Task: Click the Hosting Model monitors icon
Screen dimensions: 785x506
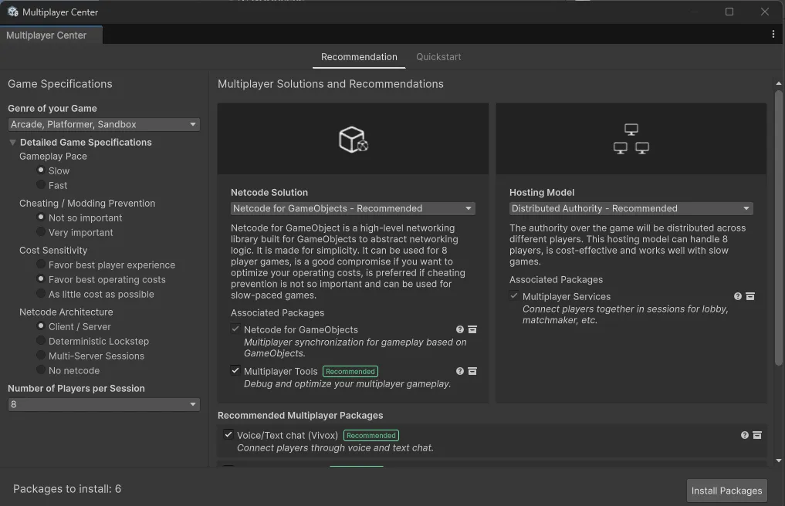Action: [631, 139]
